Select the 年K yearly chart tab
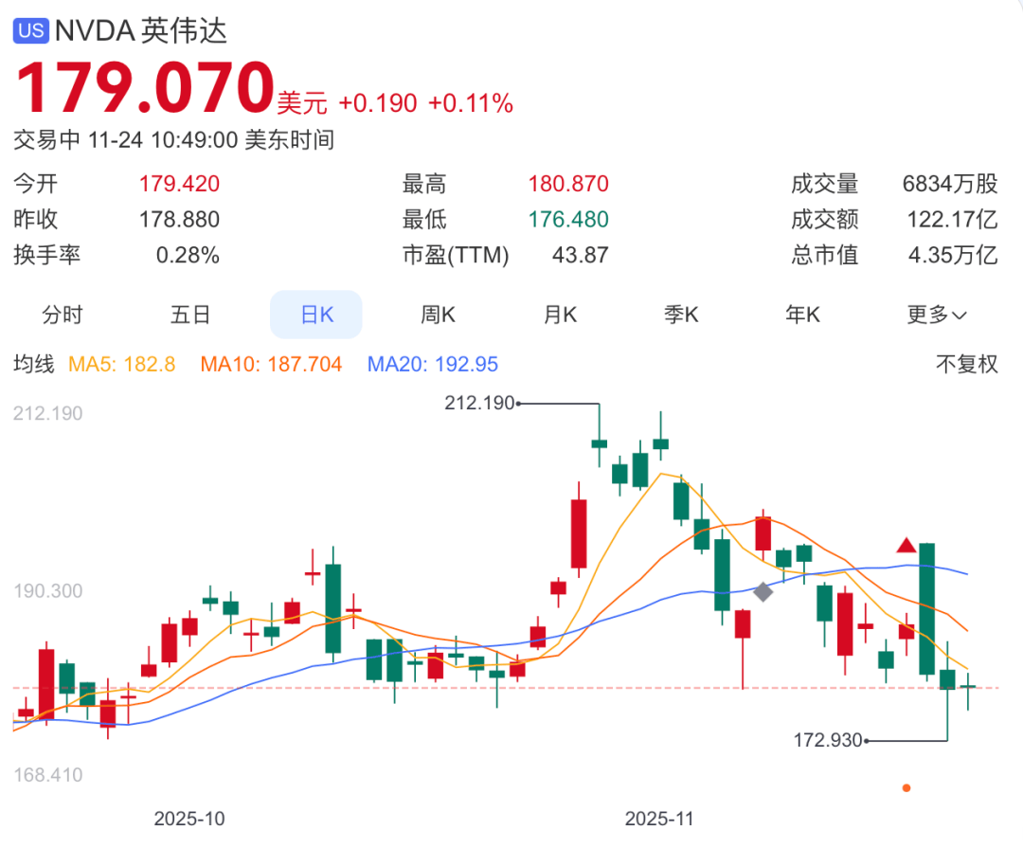Image resolution: width=1023 pixels, height=848 pixels. (x=802, y=316)
